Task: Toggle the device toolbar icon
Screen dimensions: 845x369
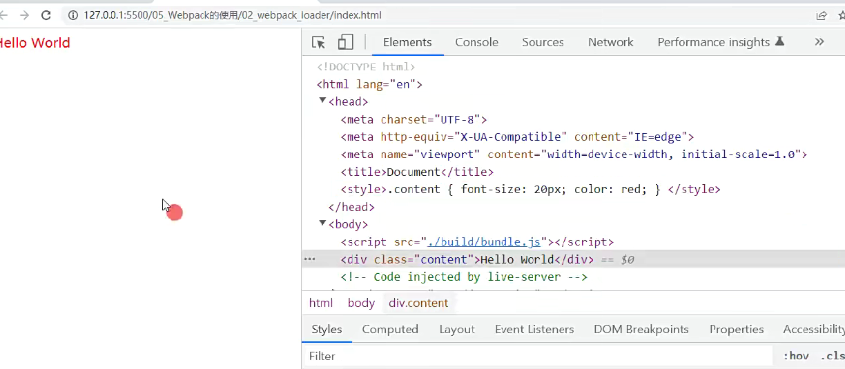Action: pyautogui.click(x=345, y=42)
